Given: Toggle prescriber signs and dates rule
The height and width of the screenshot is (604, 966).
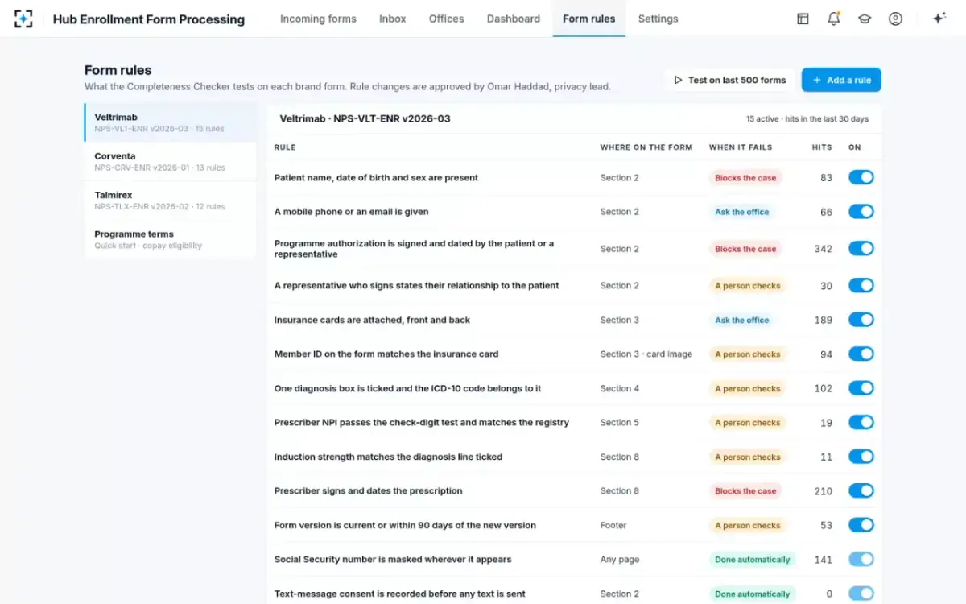Looking at the screenshot, I should pyautogui.click(x=861, y=490).
